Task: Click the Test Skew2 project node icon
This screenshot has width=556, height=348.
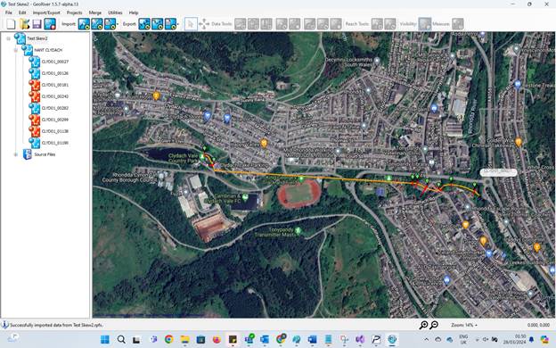Action: 20,38
